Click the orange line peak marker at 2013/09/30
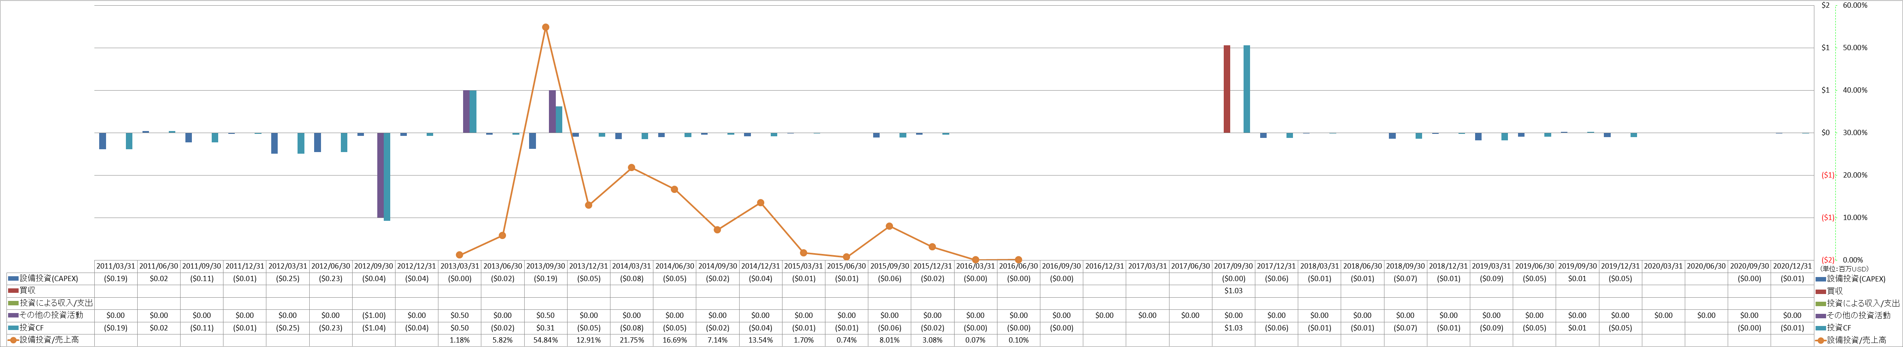1903x347 pixels. [546, 28]
